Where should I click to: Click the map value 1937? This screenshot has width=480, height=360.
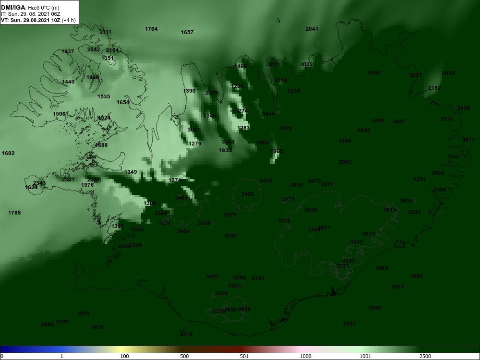(68, 51)
